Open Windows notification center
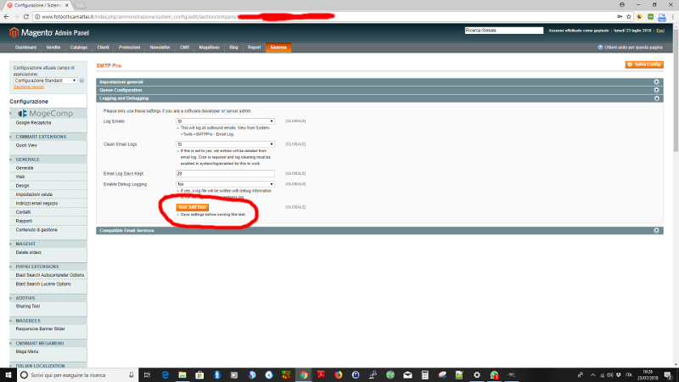The width and height of the screenshot is (679, 382). [668, 375]
